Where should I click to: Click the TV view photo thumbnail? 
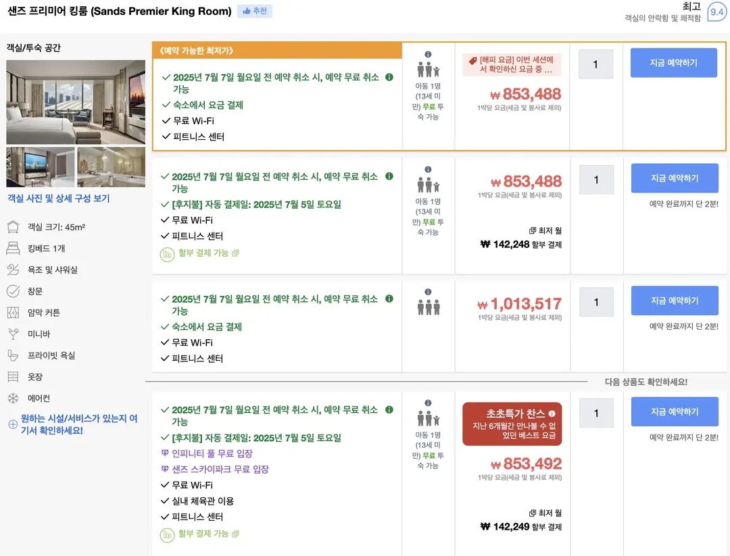coord(40,167)
